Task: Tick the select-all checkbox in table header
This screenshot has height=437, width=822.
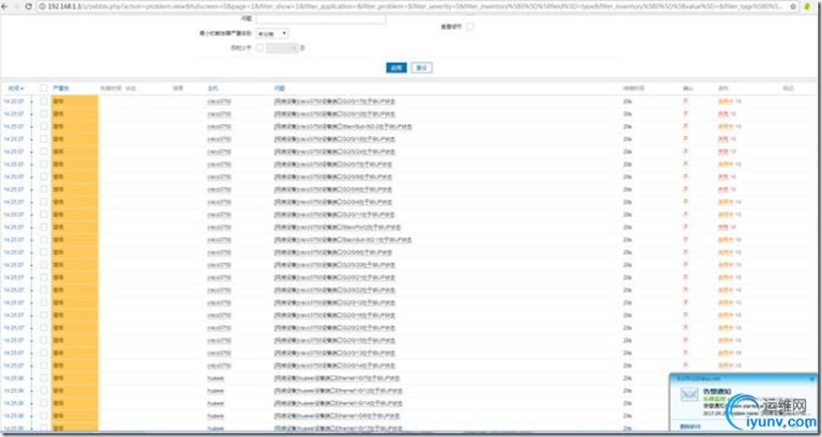Action: 43,88
